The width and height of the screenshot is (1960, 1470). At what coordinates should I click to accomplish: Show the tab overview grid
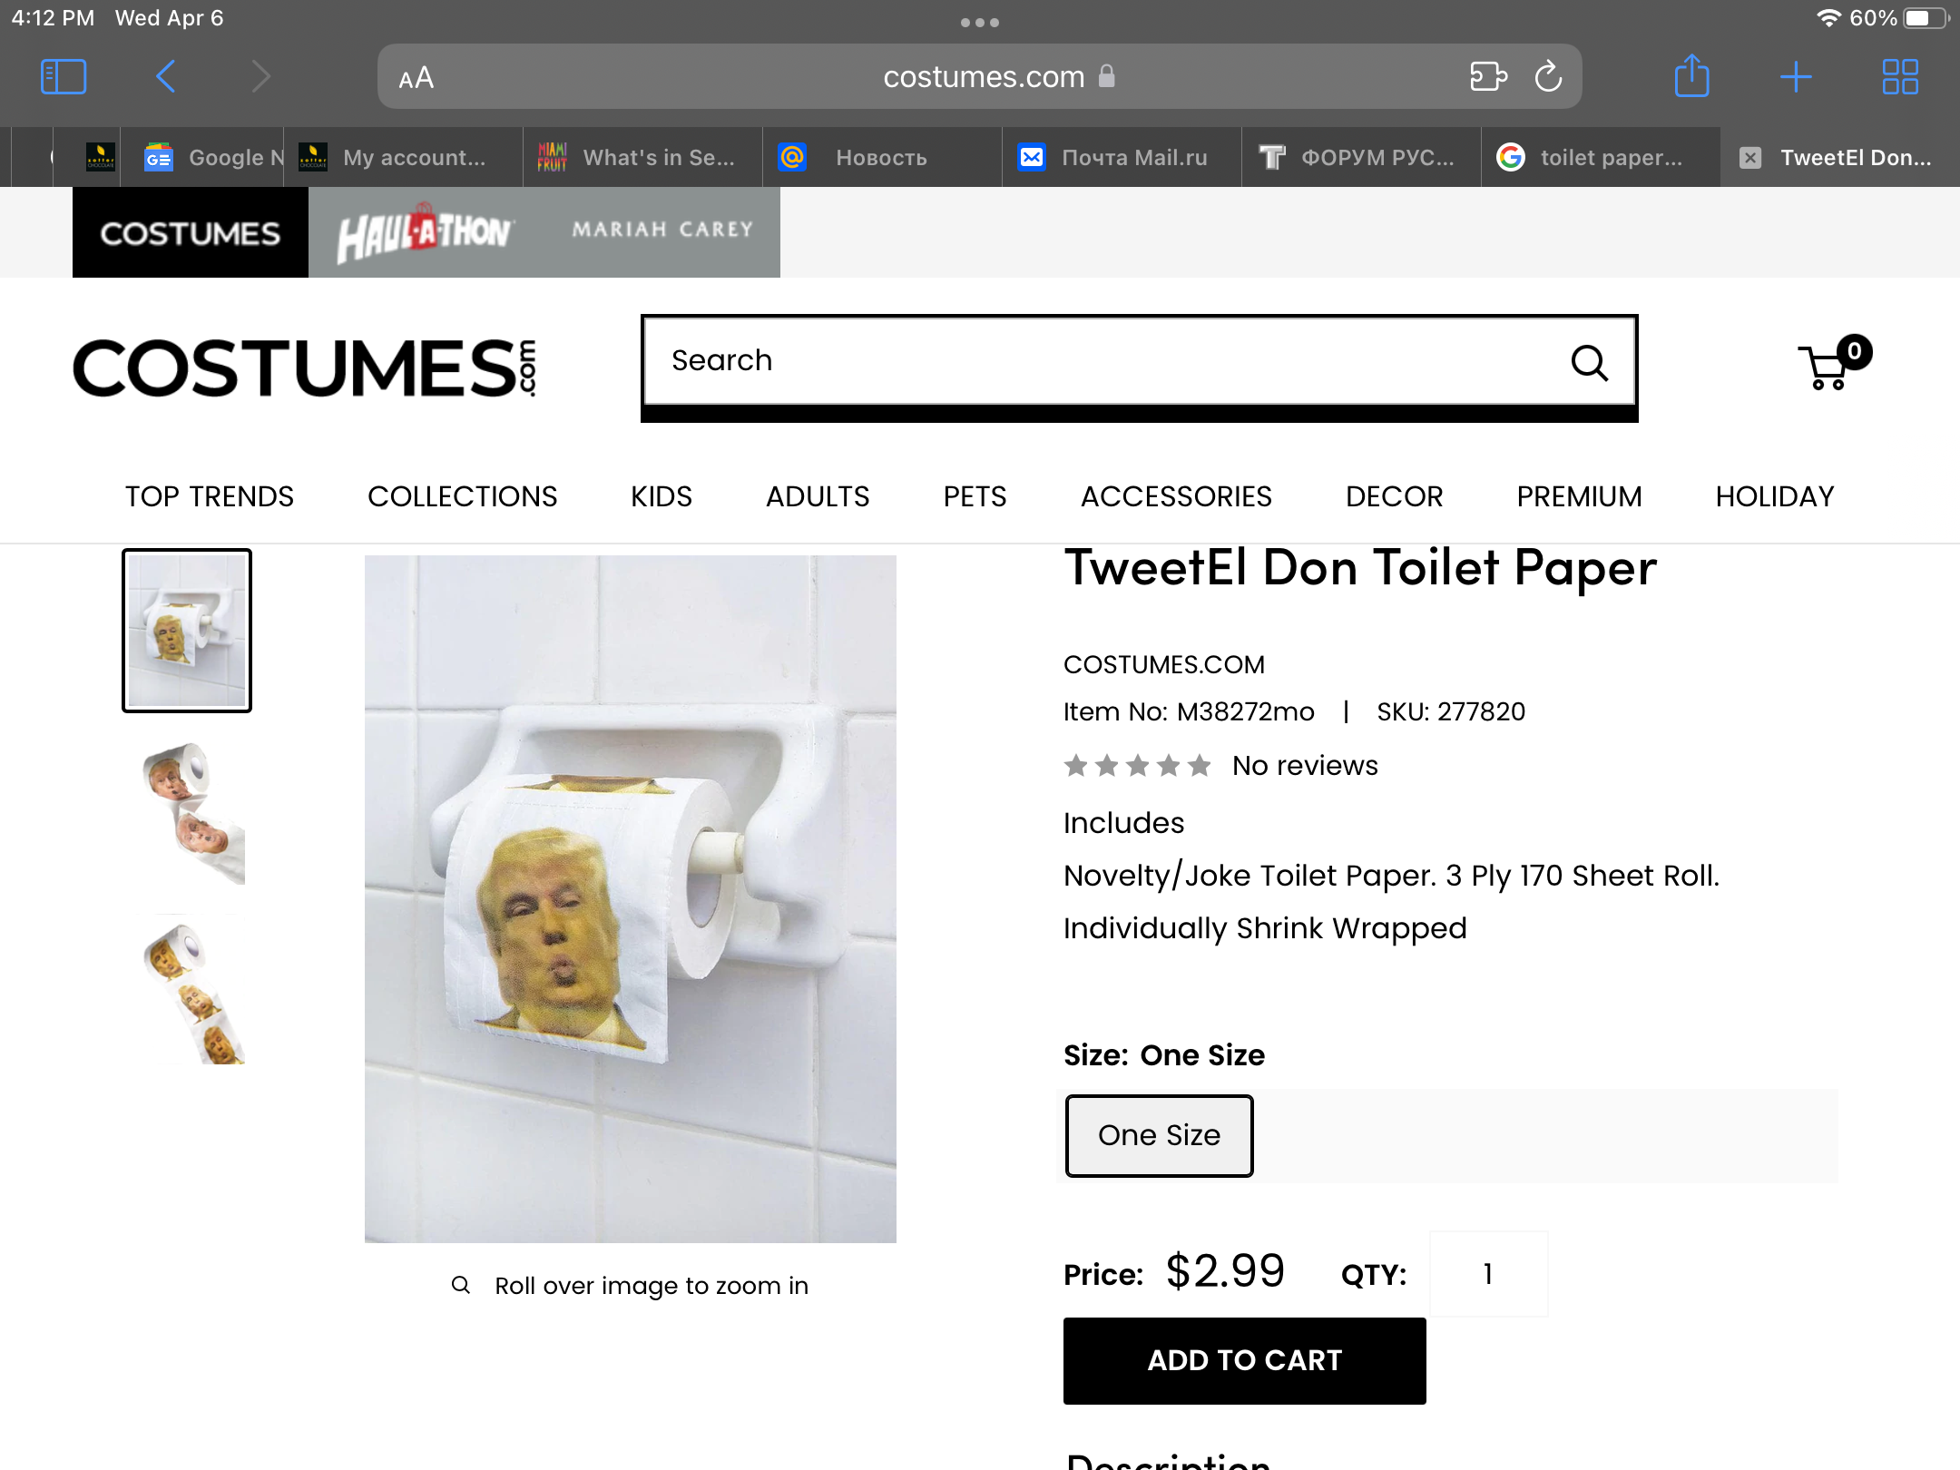(x=1900, y=77)
